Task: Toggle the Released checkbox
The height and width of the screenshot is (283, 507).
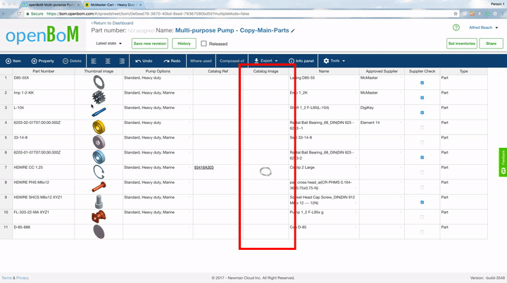Action: (x=204, y=44)
